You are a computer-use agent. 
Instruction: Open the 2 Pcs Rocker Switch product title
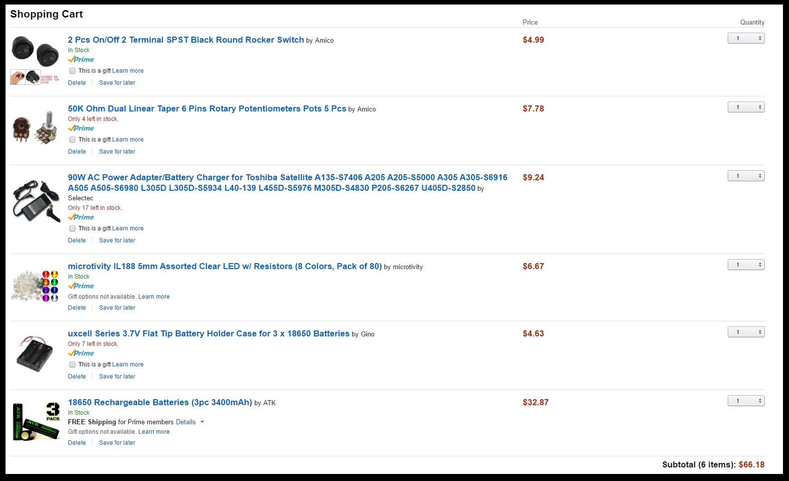186,40
